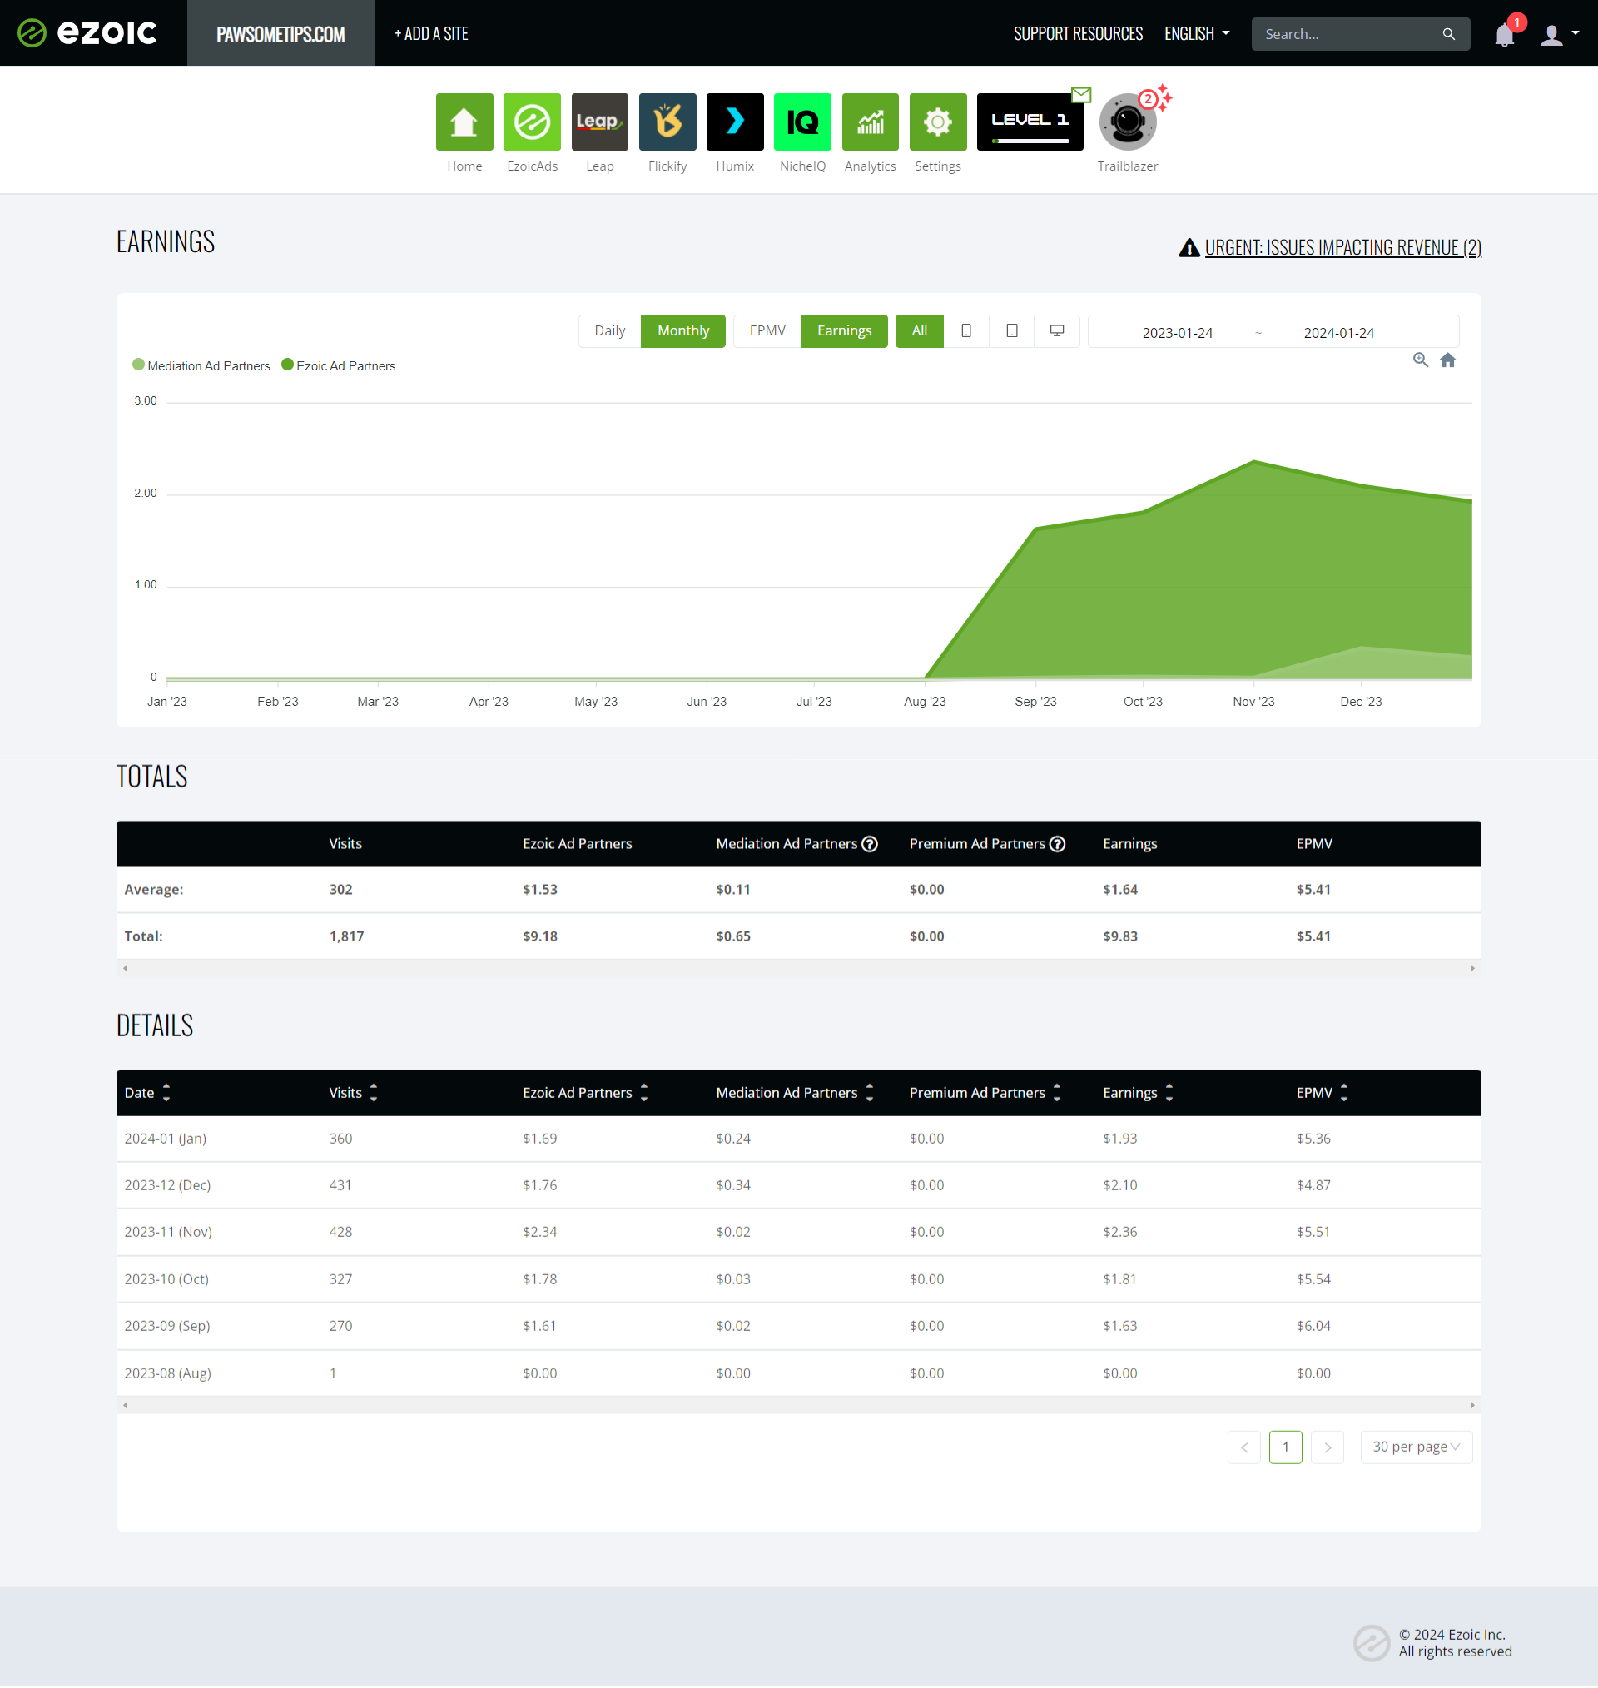
Task: Click the chart reset home icon
Action: (x=1447, y=360)
